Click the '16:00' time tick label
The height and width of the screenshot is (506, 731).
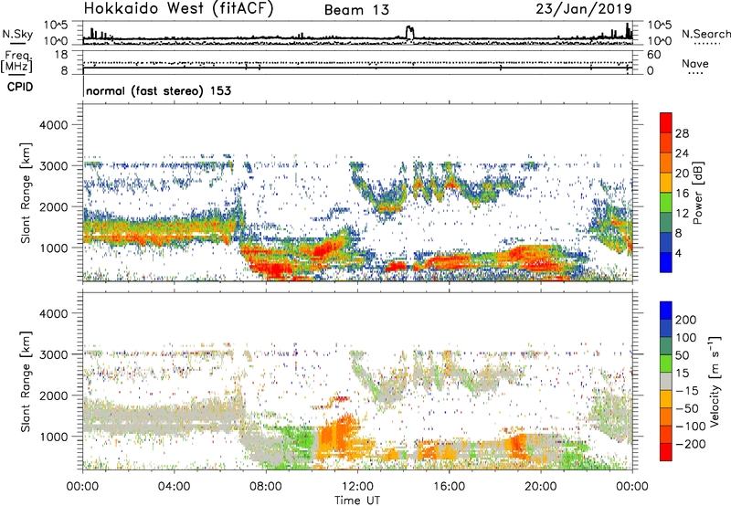click(x=449, y=487)
